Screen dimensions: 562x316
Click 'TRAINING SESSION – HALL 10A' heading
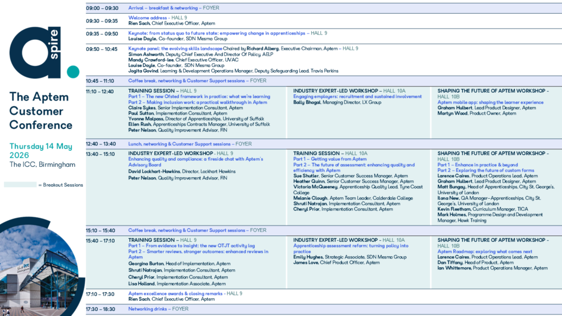coord(330,153)
